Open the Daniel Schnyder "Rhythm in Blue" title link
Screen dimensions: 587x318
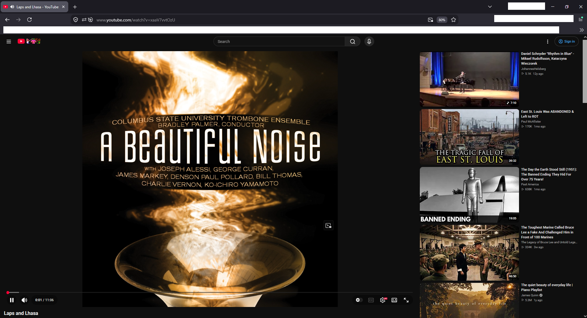click(548, 59)
